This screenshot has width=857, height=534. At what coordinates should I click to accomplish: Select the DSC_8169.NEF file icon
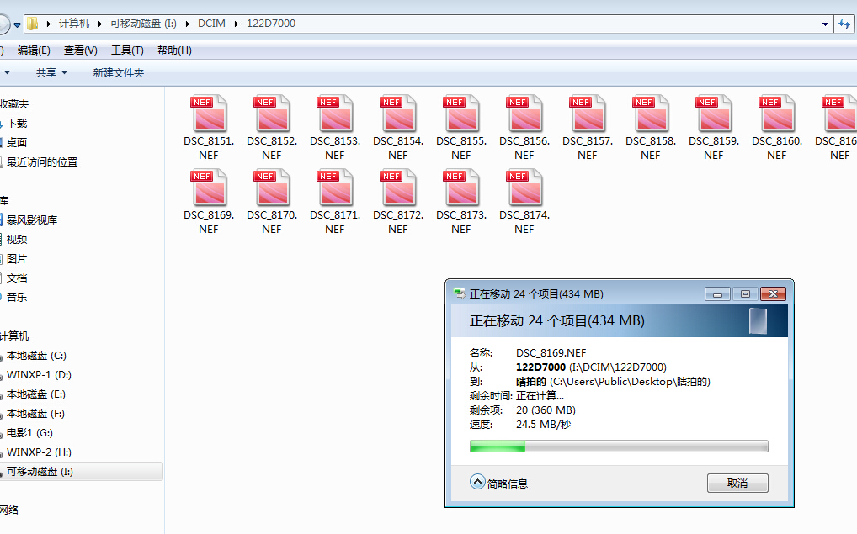point(209,187)
